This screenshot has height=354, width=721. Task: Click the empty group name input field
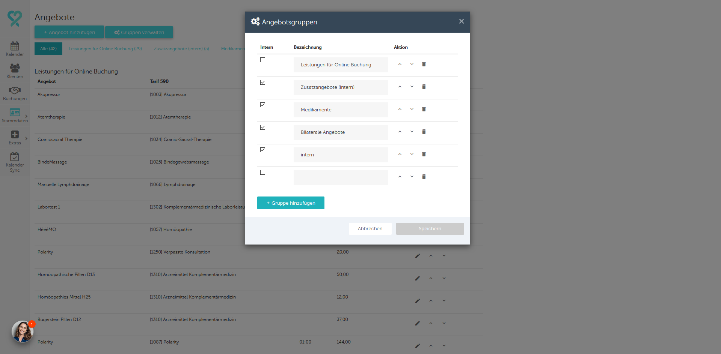(341, 177)
